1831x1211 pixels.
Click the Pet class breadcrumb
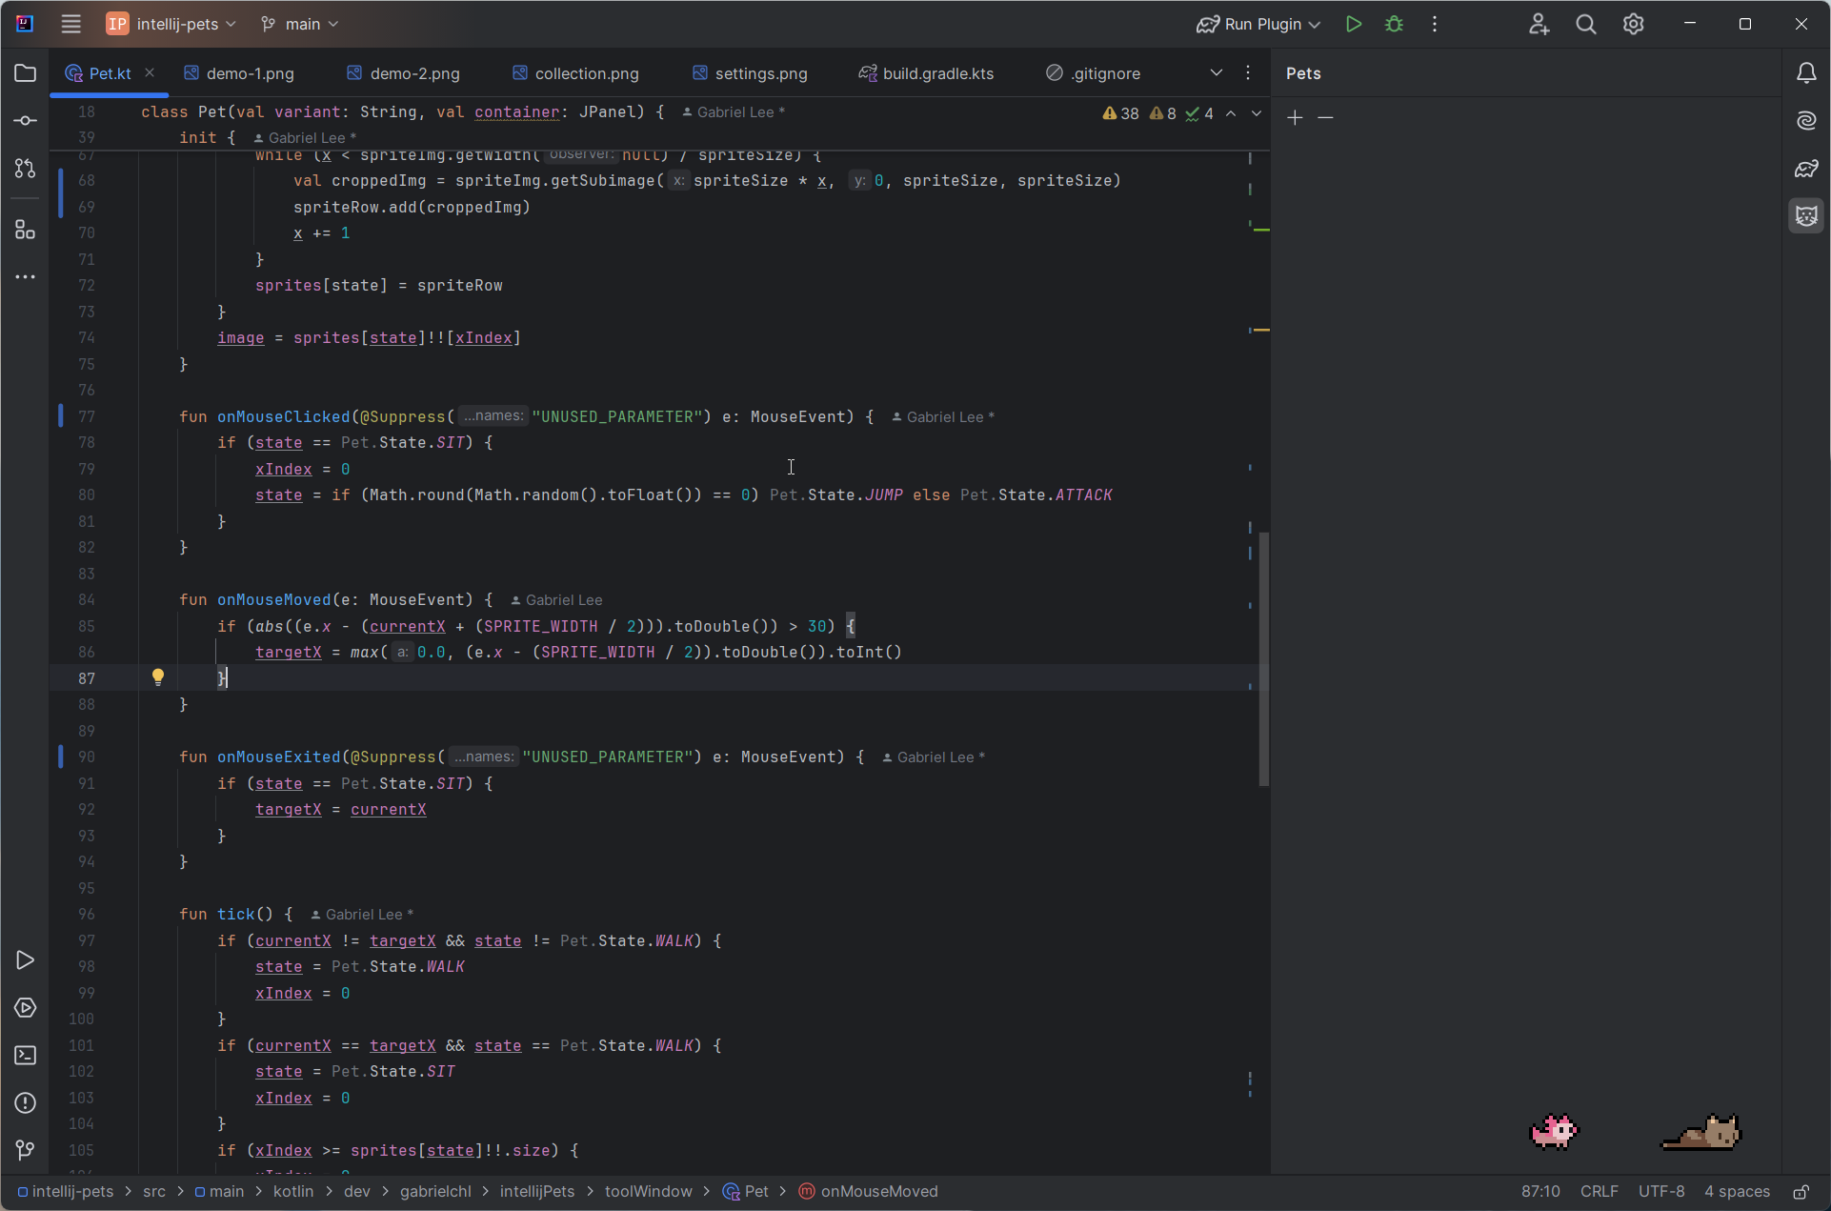(746, 1192)
